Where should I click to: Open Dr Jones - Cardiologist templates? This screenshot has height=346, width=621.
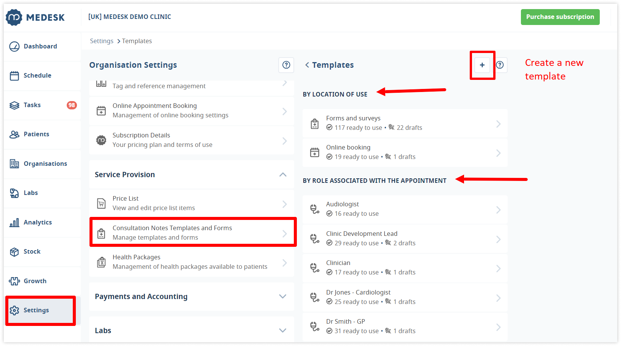pyautogui.click(x=405, y=298)
